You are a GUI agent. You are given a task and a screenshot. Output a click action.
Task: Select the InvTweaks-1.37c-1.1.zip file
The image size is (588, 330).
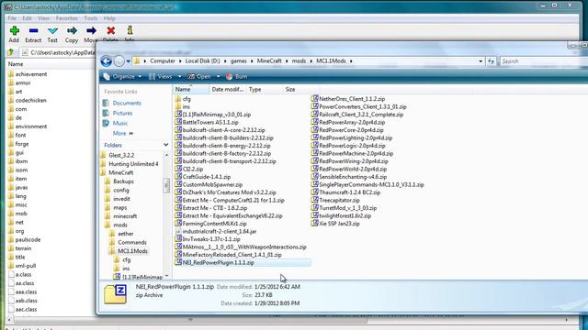[x=208, y=239]
